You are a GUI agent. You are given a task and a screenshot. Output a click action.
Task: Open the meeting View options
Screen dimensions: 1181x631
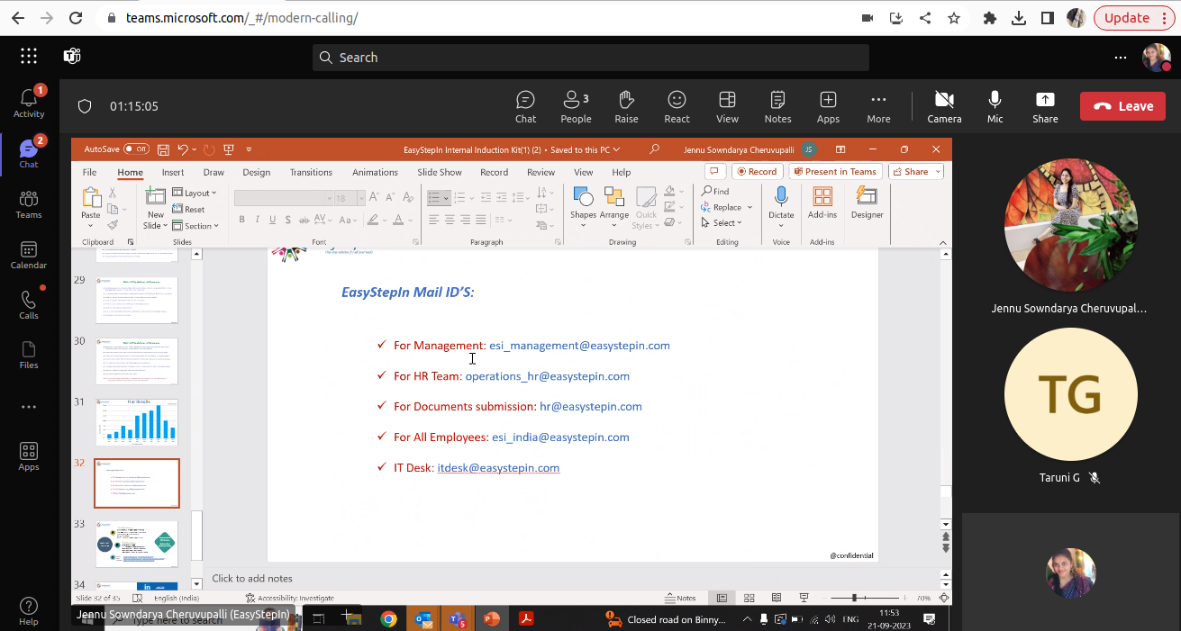(x=727, y=106)
